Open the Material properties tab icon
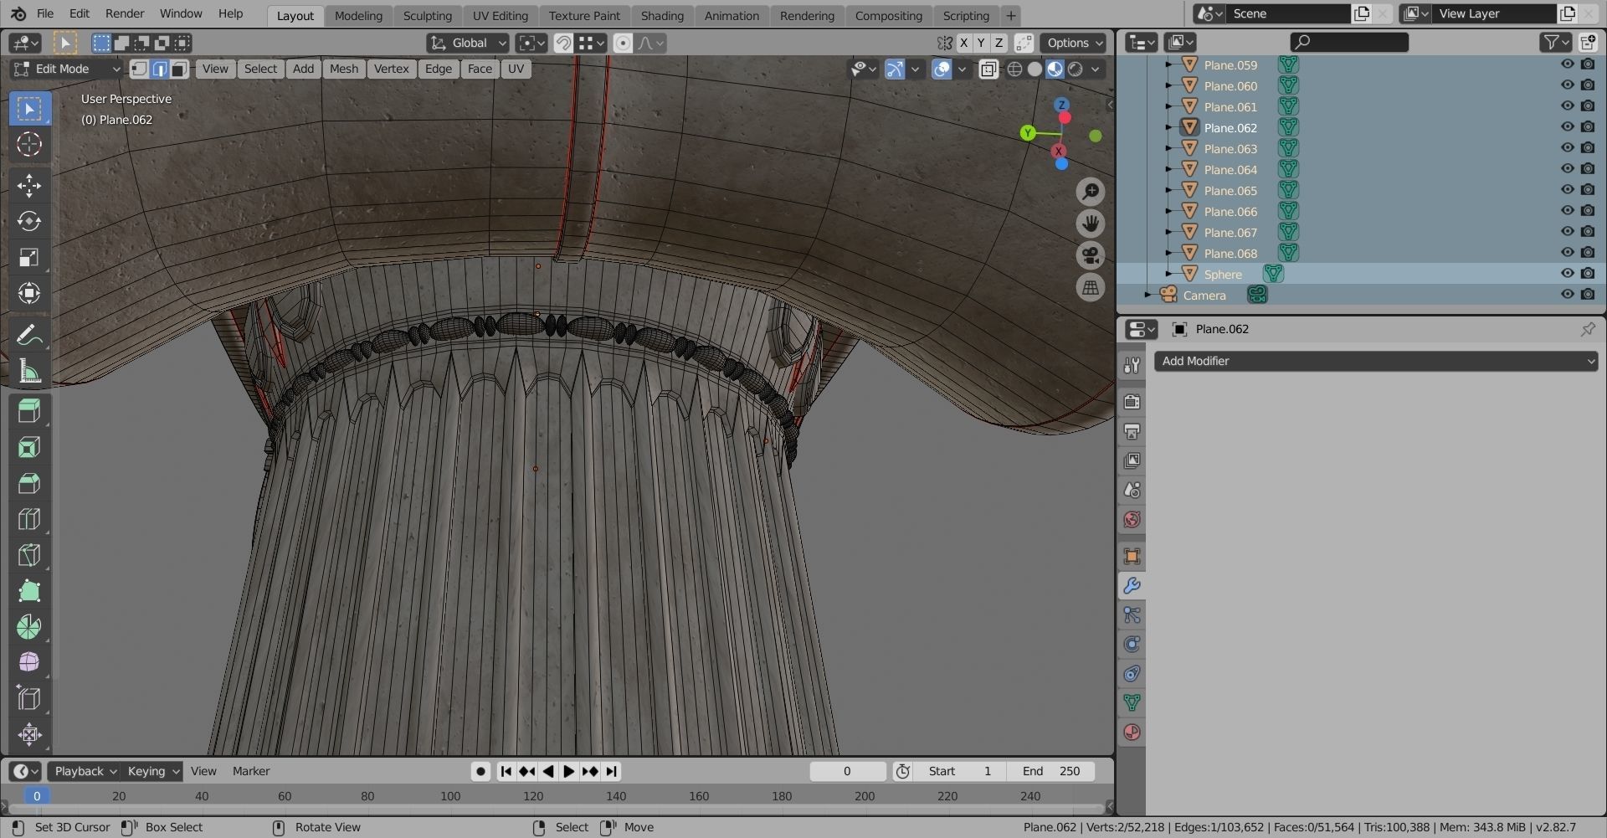 1132,732
